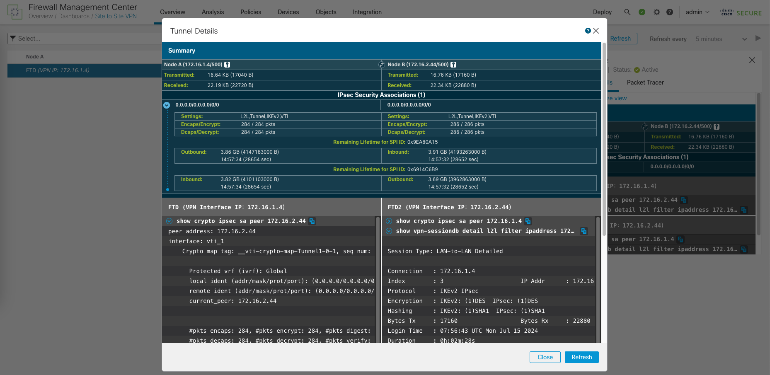770x375 pixels.
Task: Click the play icon beside the refresh interval
Action: click(758, 39)
